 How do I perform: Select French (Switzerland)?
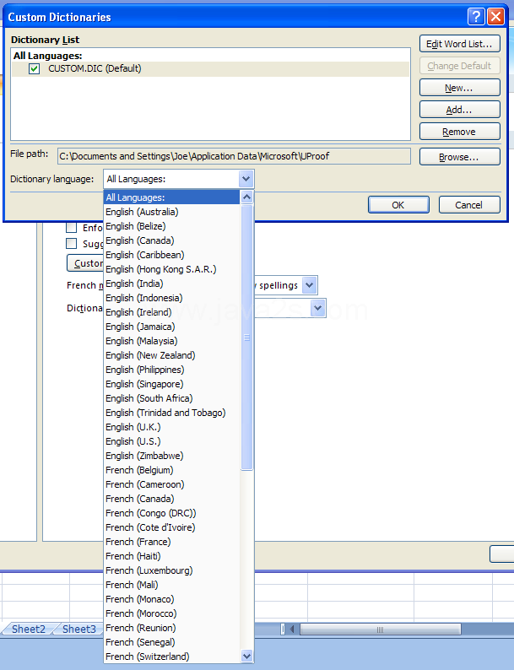[172, 656]
